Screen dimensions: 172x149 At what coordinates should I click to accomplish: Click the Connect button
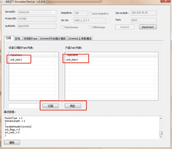click(x=125, y=27)
